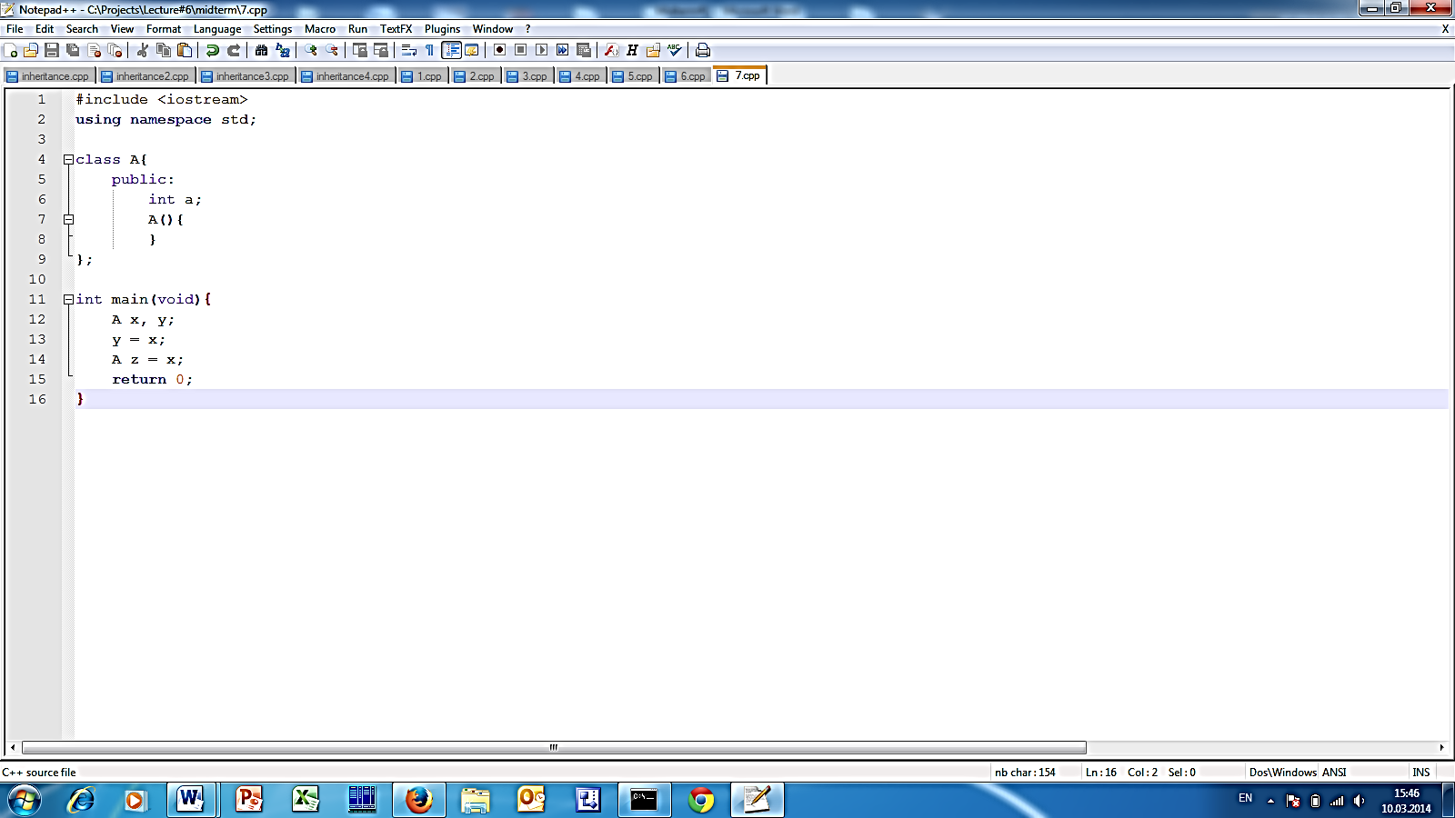Toggle Show All Characters pilcrow icon

pos(430,50)
